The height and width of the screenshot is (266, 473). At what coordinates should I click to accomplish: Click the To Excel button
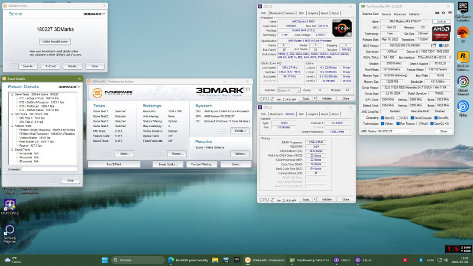50,66
